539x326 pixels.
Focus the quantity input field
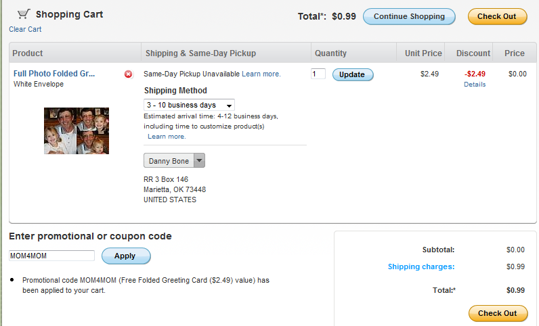(318, 74)
